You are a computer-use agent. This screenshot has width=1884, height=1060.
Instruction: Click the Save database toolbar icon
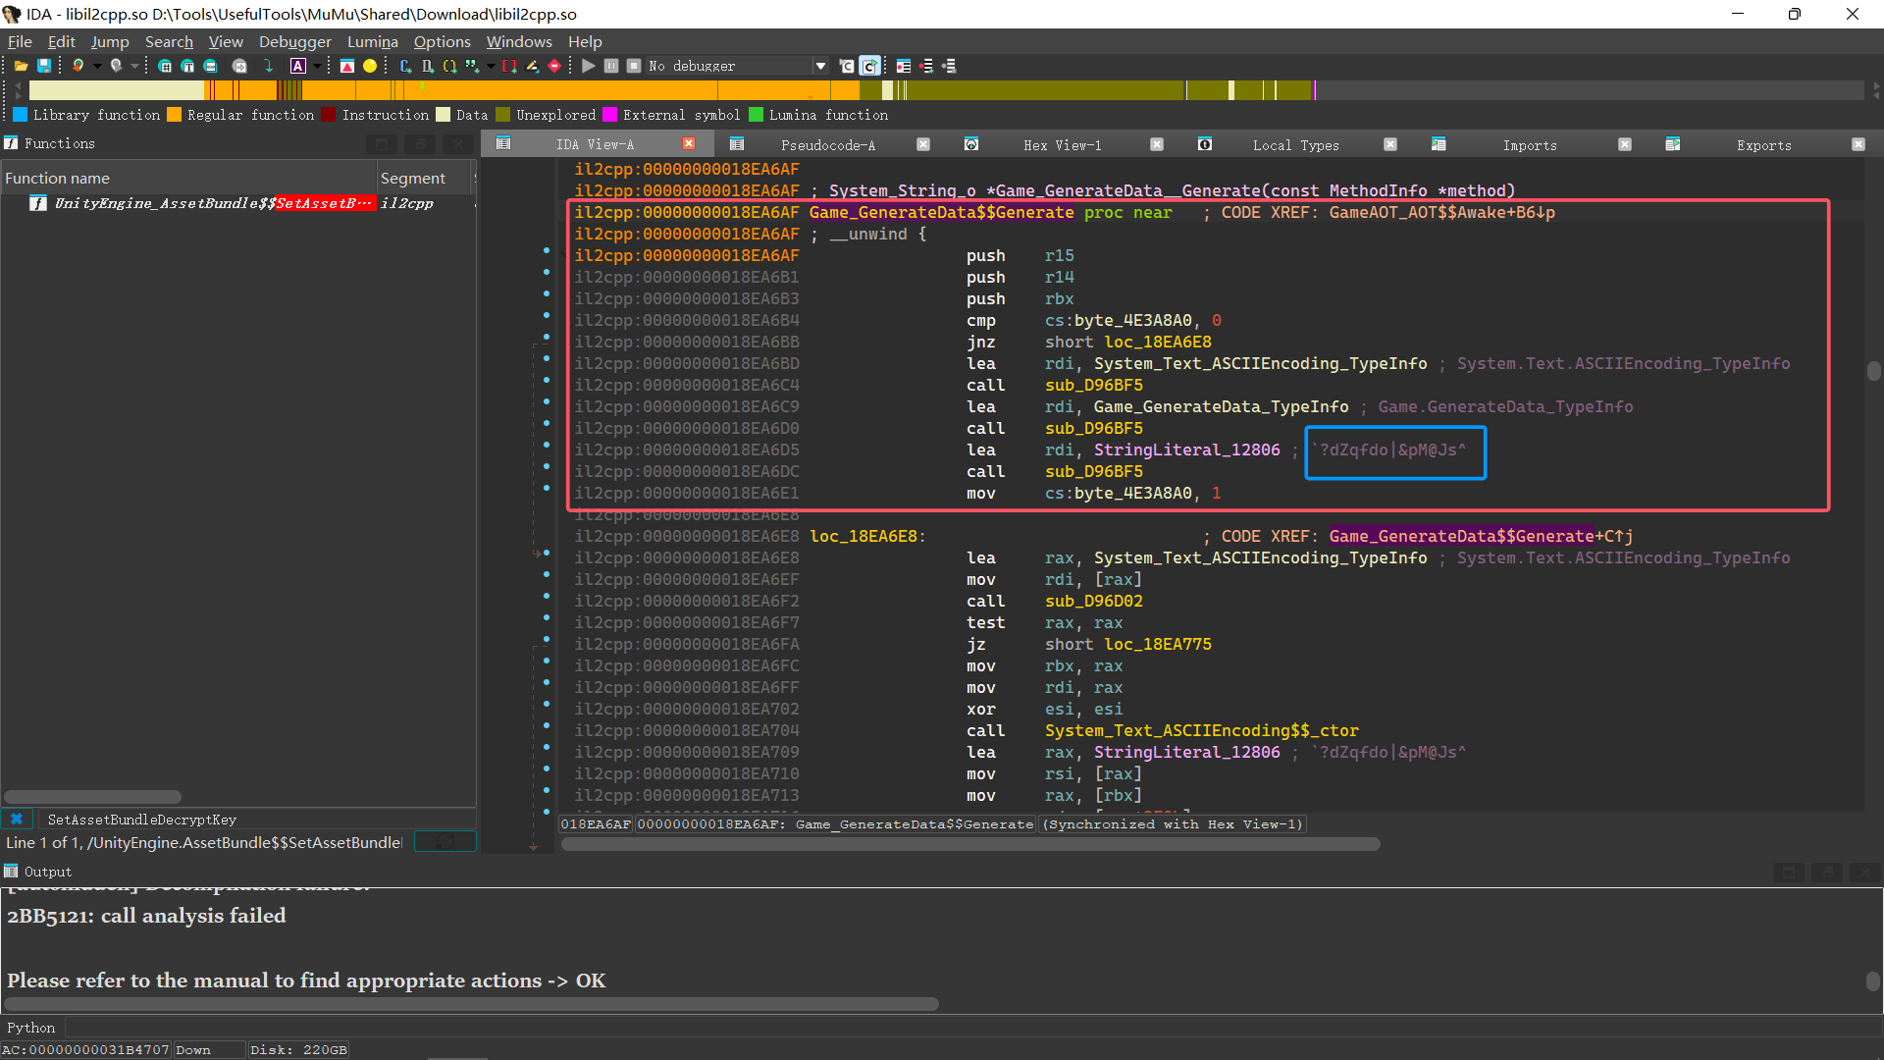(x=44, y=66)
